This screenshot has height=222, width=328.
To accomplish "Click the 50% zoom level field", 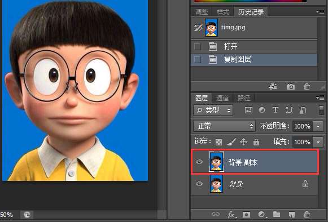I will coord(7,215).
